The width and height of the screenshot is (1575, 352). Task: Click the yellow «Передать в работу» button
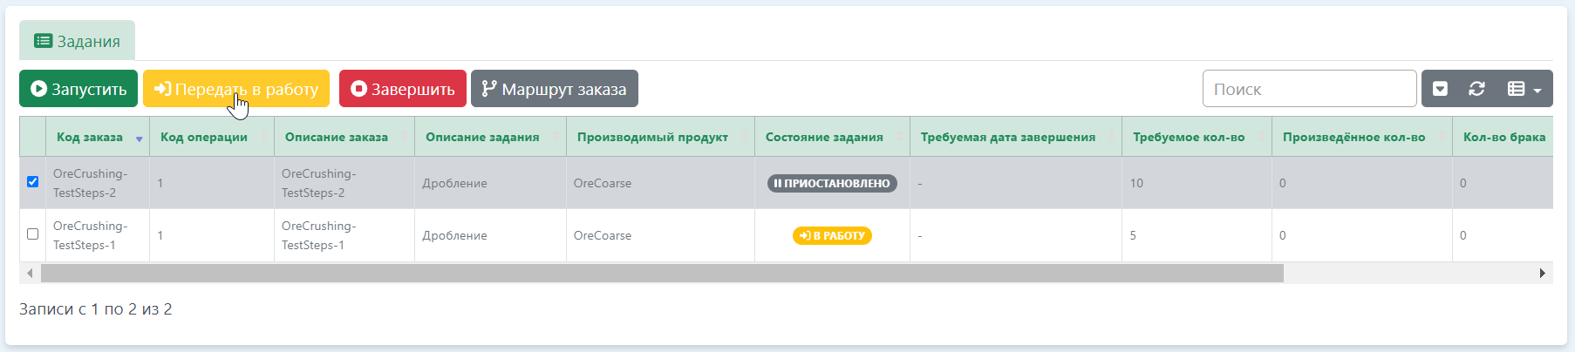coord(235,89)
